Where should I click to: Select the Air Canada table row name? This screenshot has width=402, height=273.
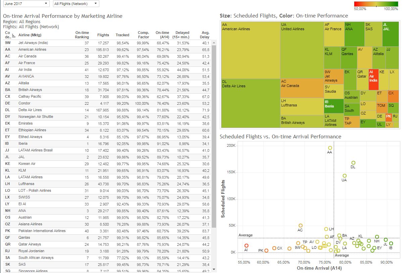[x=28, y=56]
